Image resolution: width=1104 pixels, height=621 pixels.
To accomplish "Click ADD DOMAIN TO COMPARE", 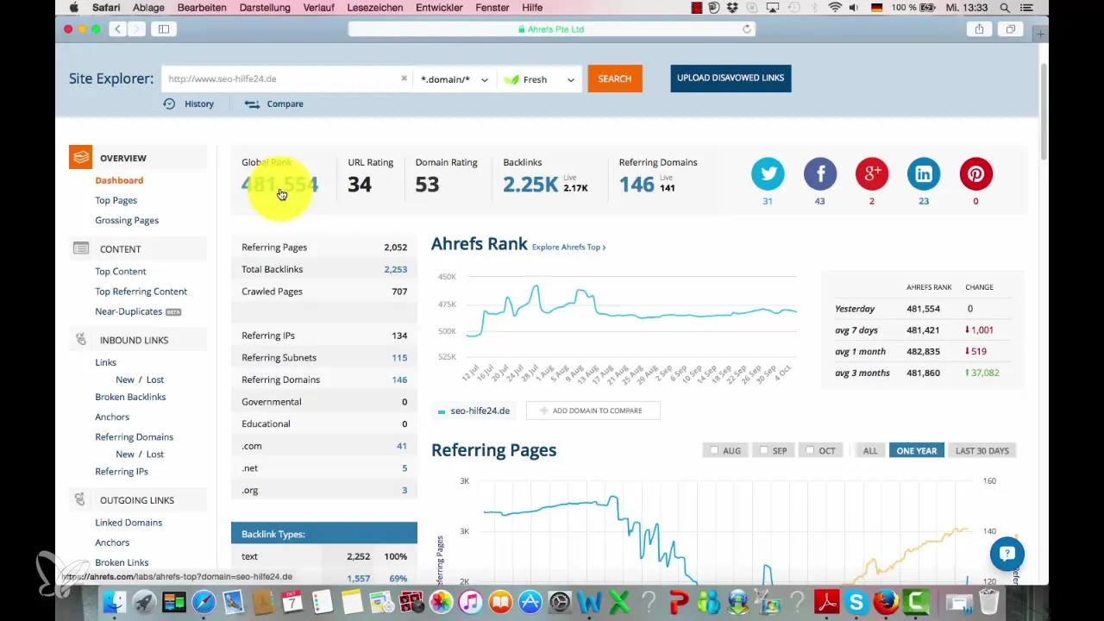I will [x=593, y=411].
